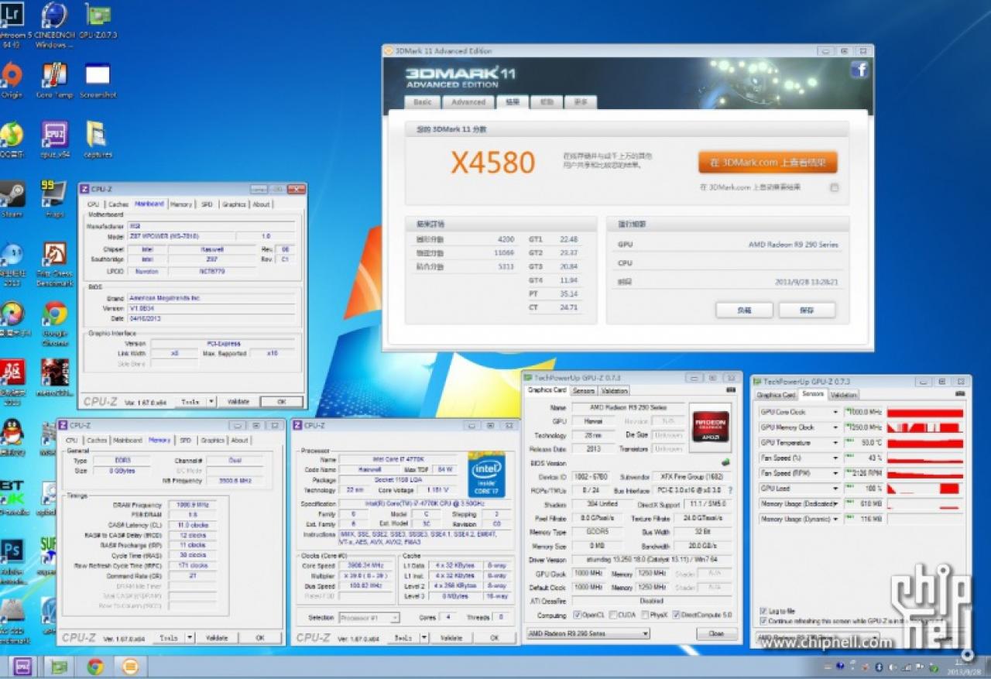The width and height of the screenshot is (991, 679).
Task: Open Tools dropdown arrow in CPU-Z Mainboard window
Action: point(211,402)
